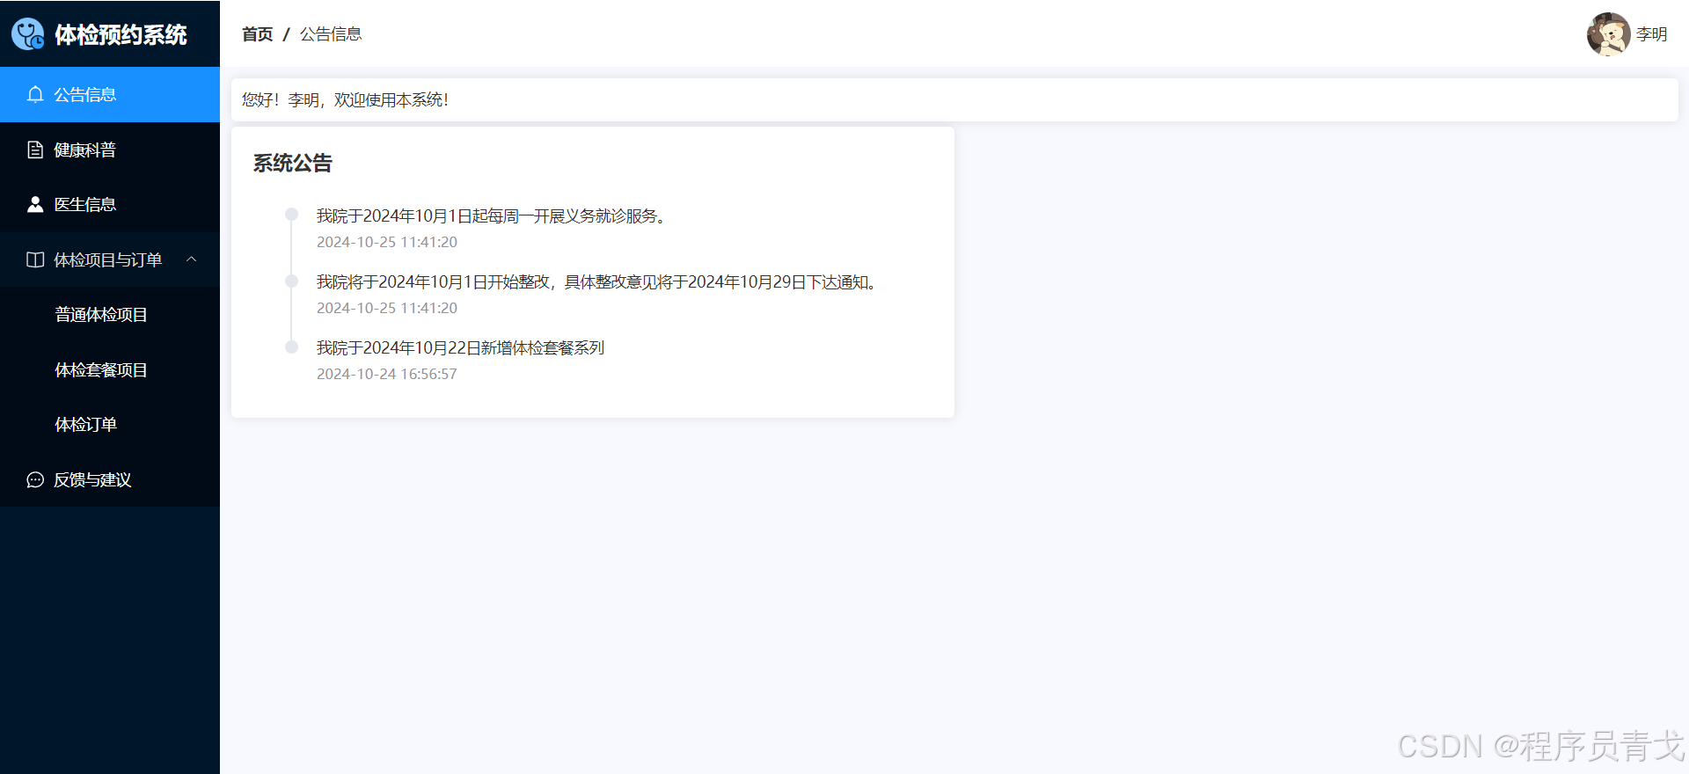Click the 体检预约系统 title text

[x=121, y=34]
